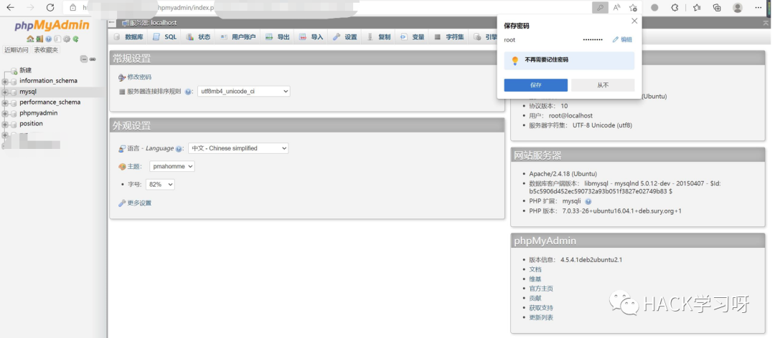Click the browser profile avatar icon
The width and height of the screenshot is (775, 338).
[x=738, y=7]
